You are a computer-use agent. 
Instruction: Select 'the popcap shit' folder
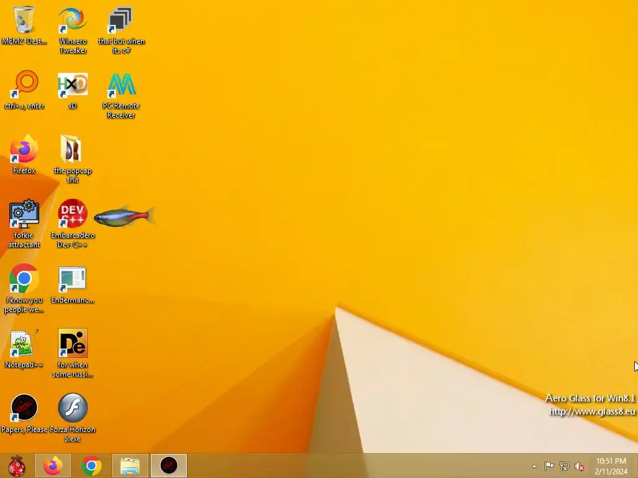[x=72, y=159]
